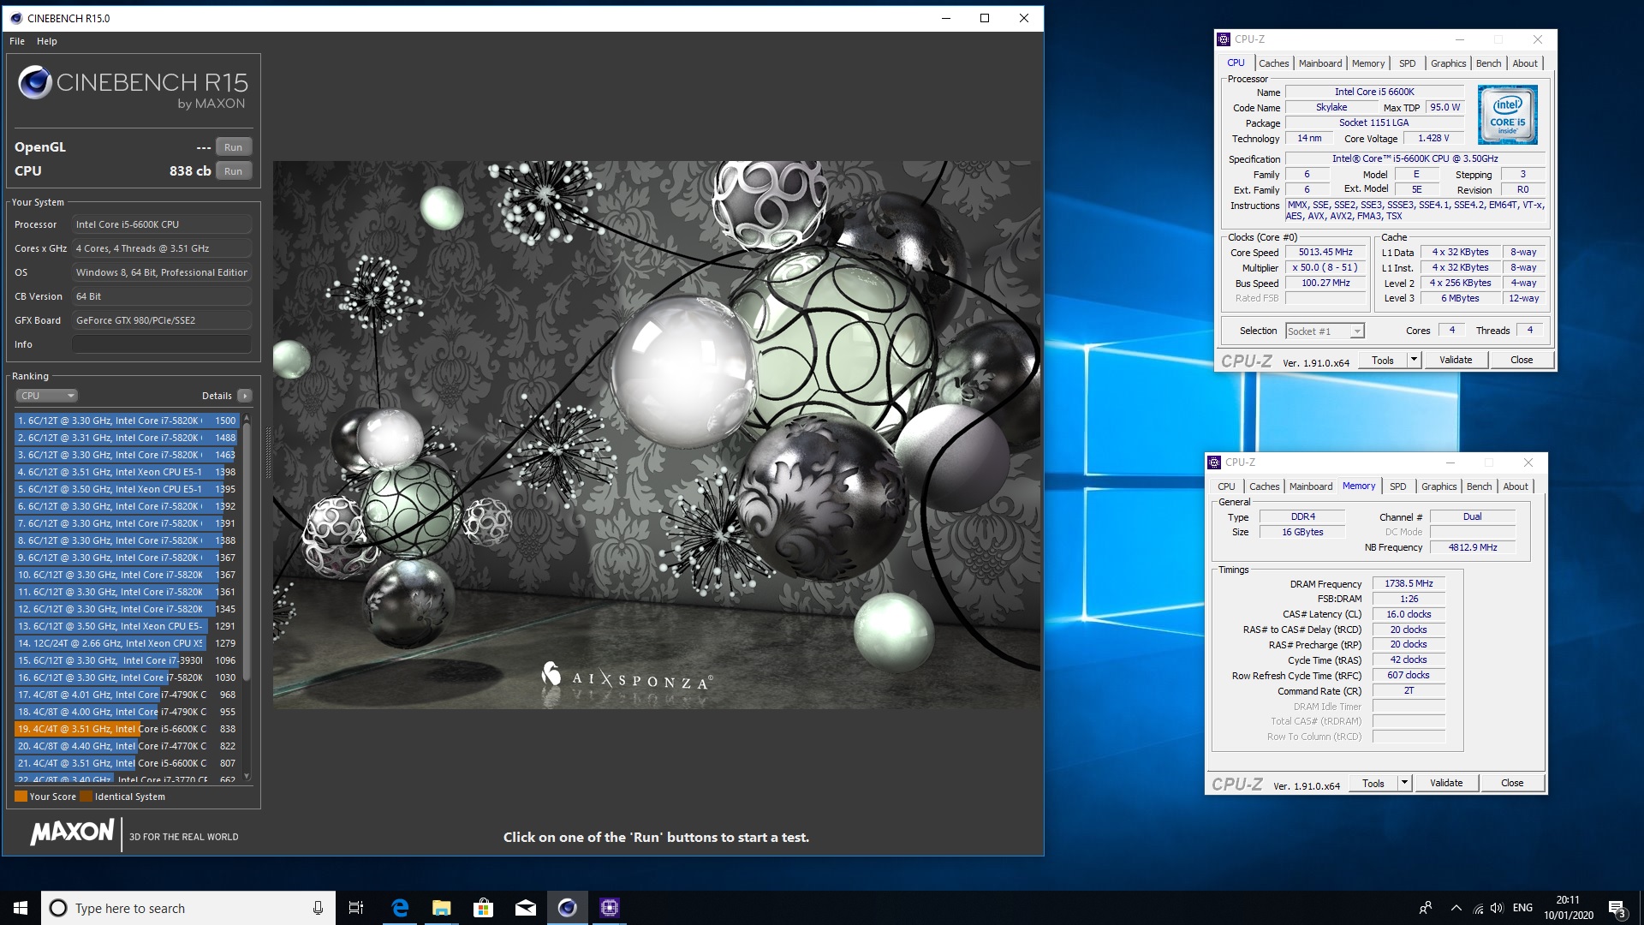Open Task View on the taskbar

[356, 908]
